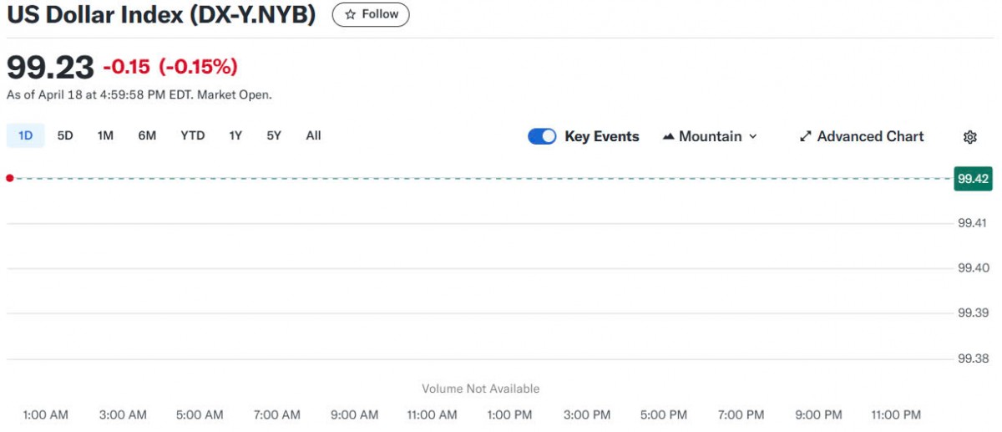Click the red previous close marker dot
Image resolution: width=1002 pixels, height=432 pixels.
point(9,178)
